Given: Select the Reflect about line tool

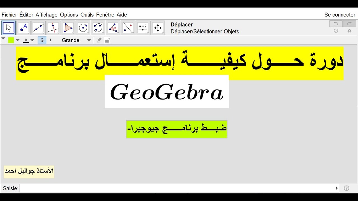Looking at the screenshot, I should pos(128,28).
